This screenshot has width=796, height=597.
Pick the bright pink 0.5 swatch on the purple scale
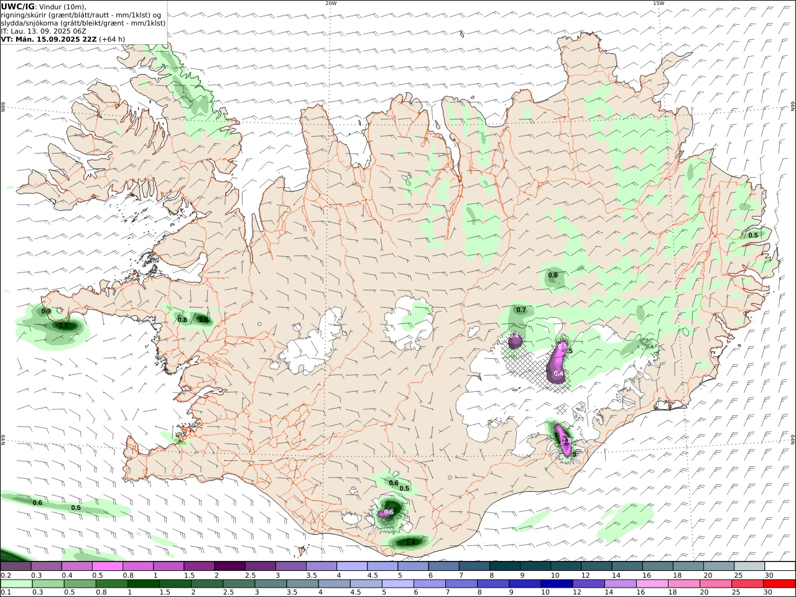(x=107, y=566)
